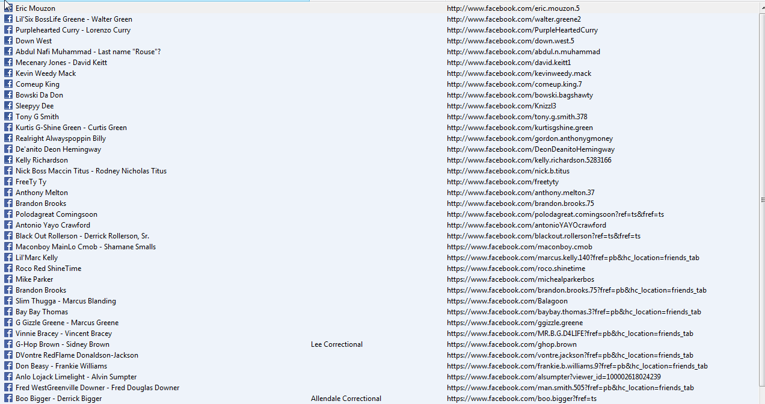The image size is (765, 404).
Task: Click URL facebook.com/bowski.bagshawty
Action: pos(520,95)
